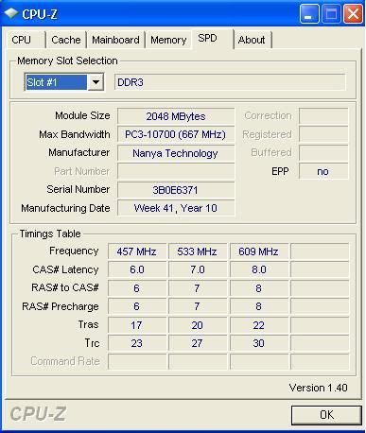Click the RAS# Precharge row label
The height and width of the screenshot is (433, 366).
click(x=61, y=306)
